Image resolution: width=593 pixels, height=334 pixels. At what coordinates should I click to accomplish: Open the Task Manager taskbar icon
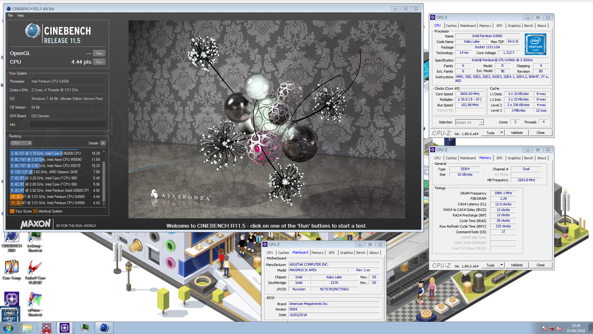(85, 328)
